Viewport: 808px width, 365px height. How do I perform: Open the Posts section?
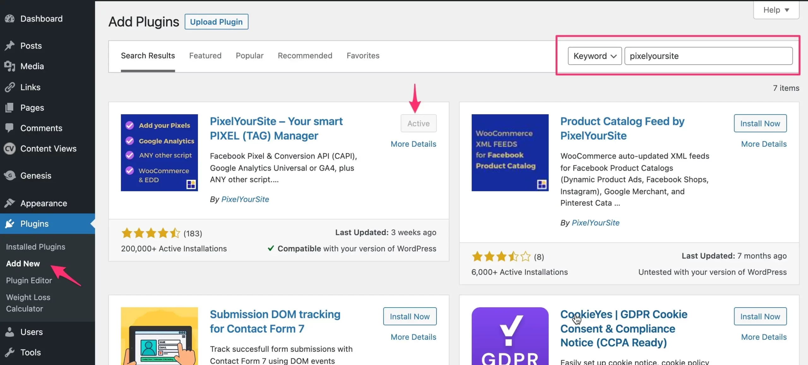tap(31, 45)
